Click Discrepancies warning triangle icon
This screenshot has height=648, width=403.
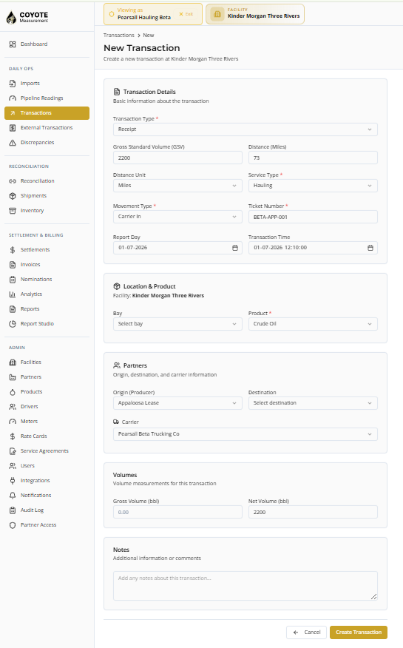click(x=13, y=143)
